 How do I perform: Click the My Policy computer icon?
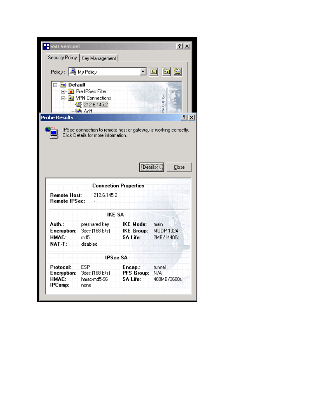73,72
